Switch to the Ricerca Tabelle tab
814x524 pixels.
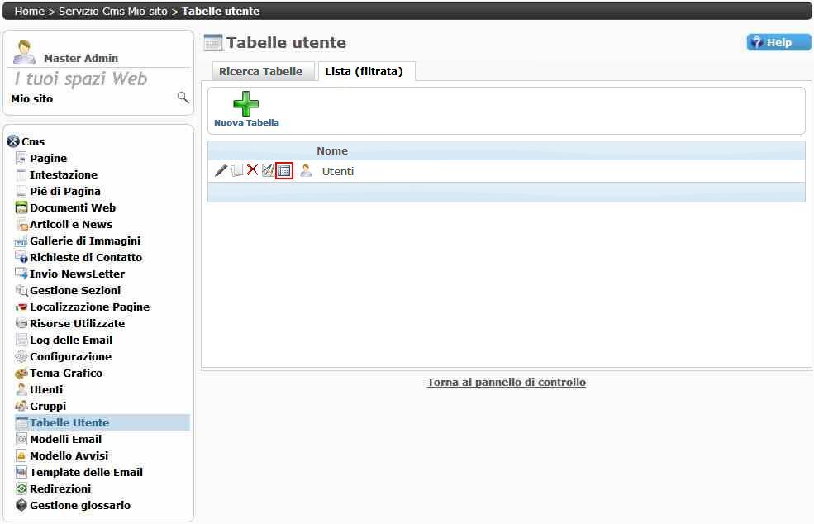[261, 72]
